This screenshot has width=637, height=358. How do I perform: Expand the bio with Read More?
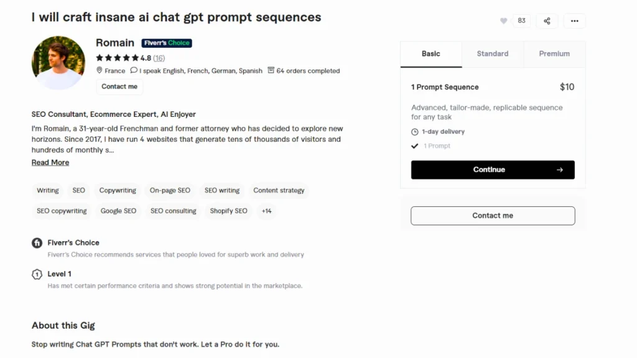[50, 163]
